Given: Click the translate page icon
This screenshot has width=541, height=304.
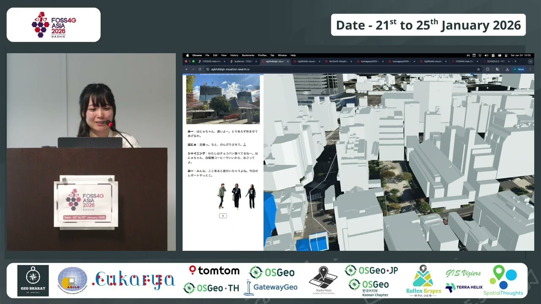Looking at the screenshot, I should (x=497, y=69).
